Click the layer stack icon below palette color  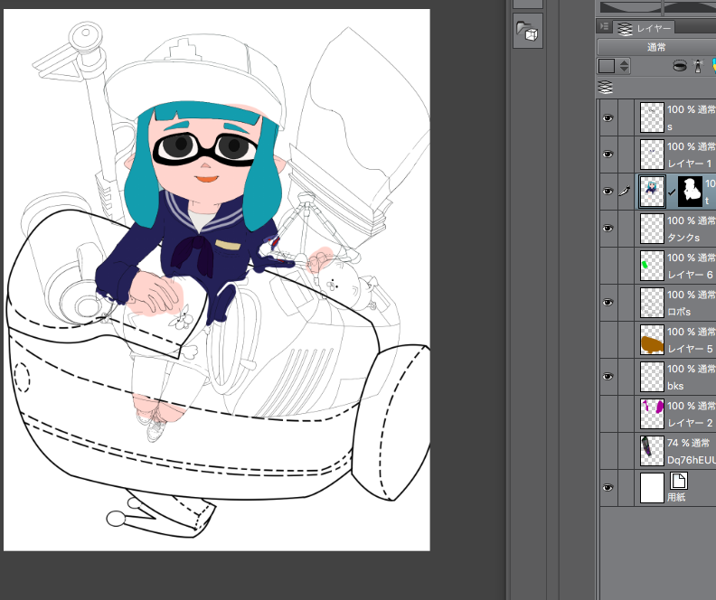click(606, 87)
